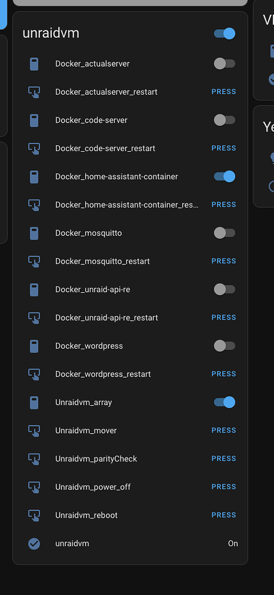Enable the Docker_actualserver toggle
The width and height of the screenshot is (274, 595).
pyautogui.click(x=225, y=64)
